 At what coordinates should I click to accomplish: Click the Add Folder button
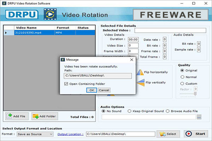pos(45,116)
